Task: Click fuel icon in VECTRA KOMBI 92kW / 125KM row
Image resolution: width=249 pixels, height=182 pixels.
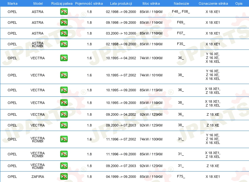Action: point(64,166)
